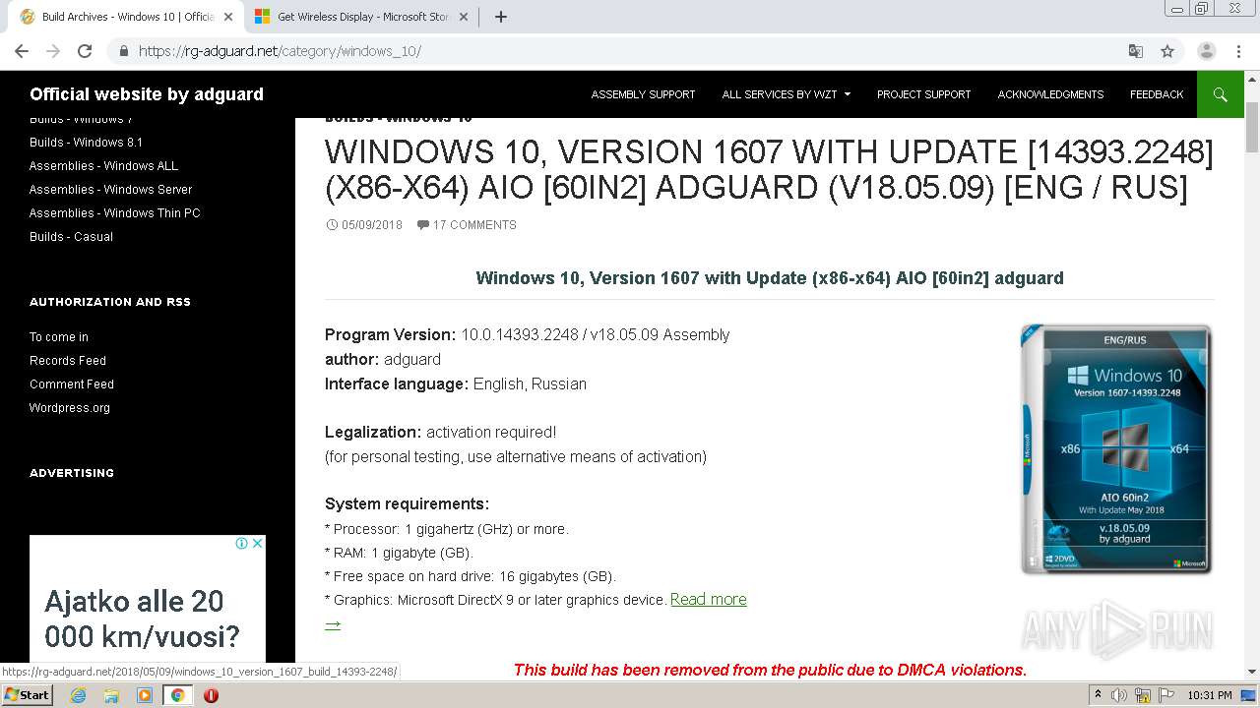This screenshot has width=1260, height=708.
Task: Reload the current page
Action: tap(85, 51)
